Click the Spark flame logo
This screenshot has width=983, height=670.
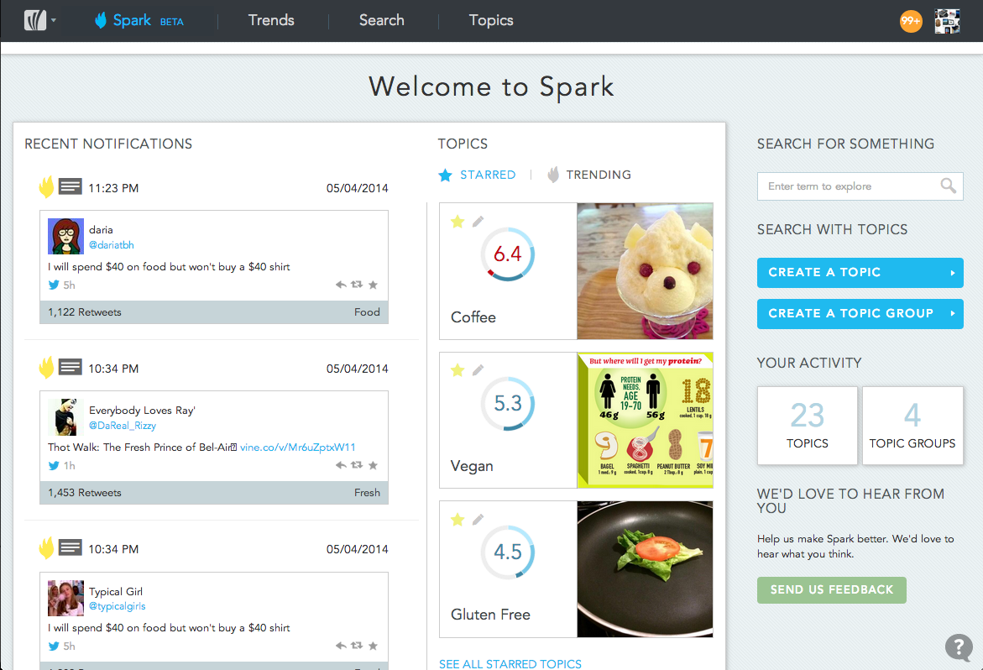[100, 20]
